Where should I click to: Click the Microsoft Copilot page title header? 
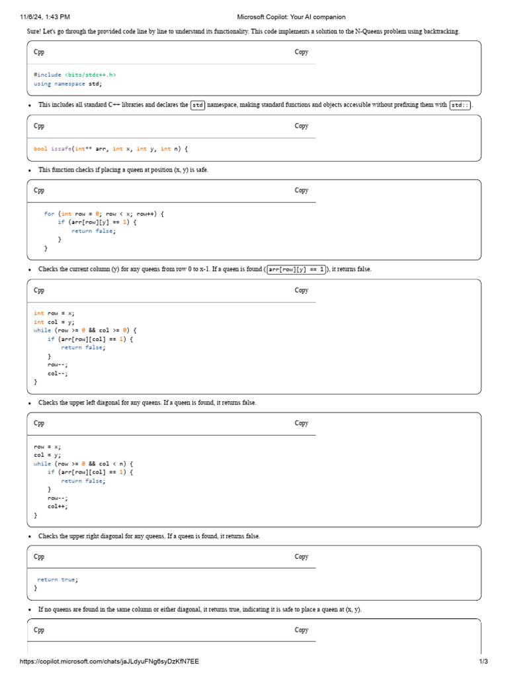click(291, 17)
